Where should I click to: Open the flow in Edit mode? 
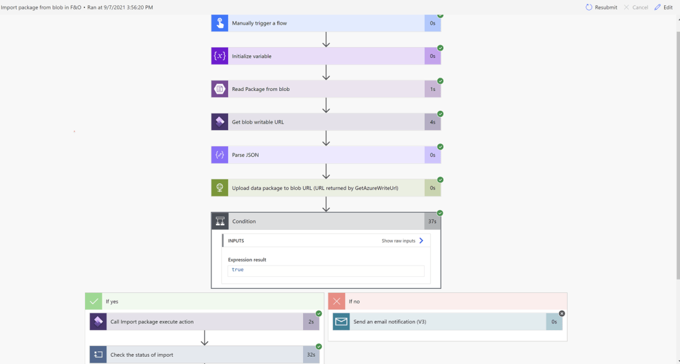(x=663, y=7)
